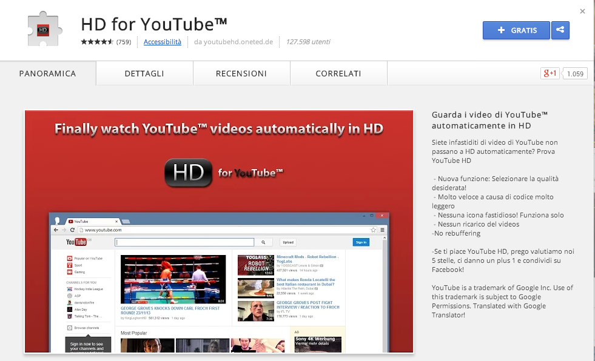Click the GEORGE GROVES KNOCKS DOWN video title
The image size is (595, 361).
pyautogui.click(x=170, y=311)
